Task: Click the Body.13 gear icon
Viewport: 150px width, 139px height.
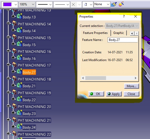Action: tap(19, 16)
